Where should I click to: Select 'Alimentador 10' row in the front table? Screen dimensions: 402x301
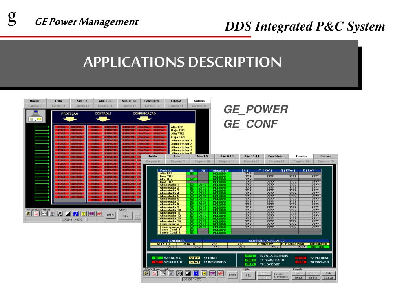[239, 210]
